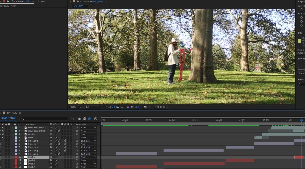
Task: Select the [Null 4] layer name
Action: (x=32, y=160)
